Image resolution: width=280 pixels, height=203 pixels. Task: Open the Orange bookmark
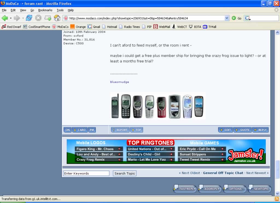coord(78,27)
